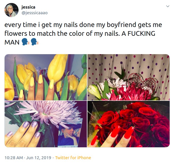Expand the tweet options chevron
Screen dimensions: 173x164
tap(167, 6)
